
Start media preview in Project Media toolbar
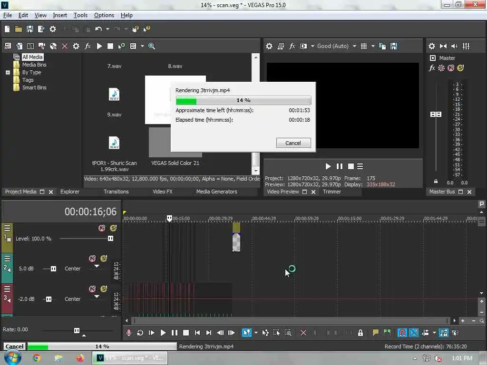99,46
